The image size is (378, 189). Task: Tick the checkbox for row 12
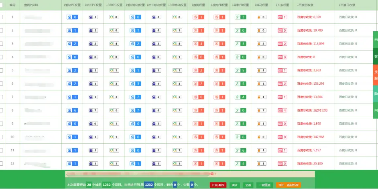[1, 163]
